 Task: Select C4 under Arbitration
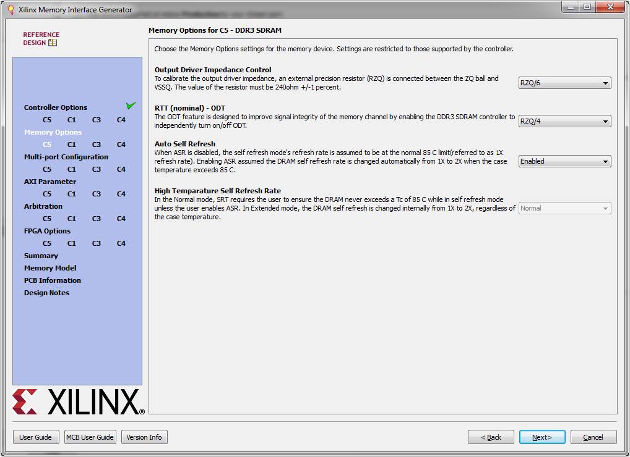tap(121, 219)
